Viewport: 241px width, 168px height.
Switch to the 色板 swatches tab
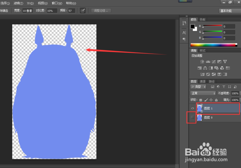(203, 19)
